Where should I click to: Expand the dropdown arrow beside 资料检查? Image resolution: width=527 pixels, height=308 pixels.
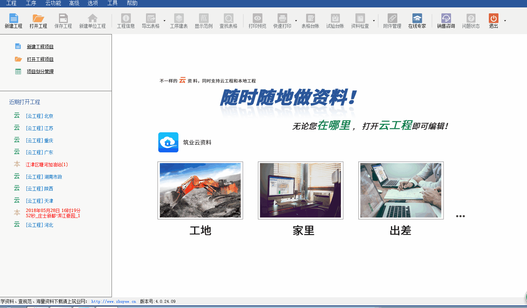(x=374, y=21)
